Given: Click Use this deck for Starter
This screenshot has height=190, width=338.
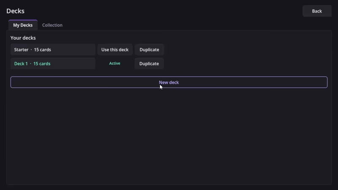Looking at the screenshot, I should (115, 49).
